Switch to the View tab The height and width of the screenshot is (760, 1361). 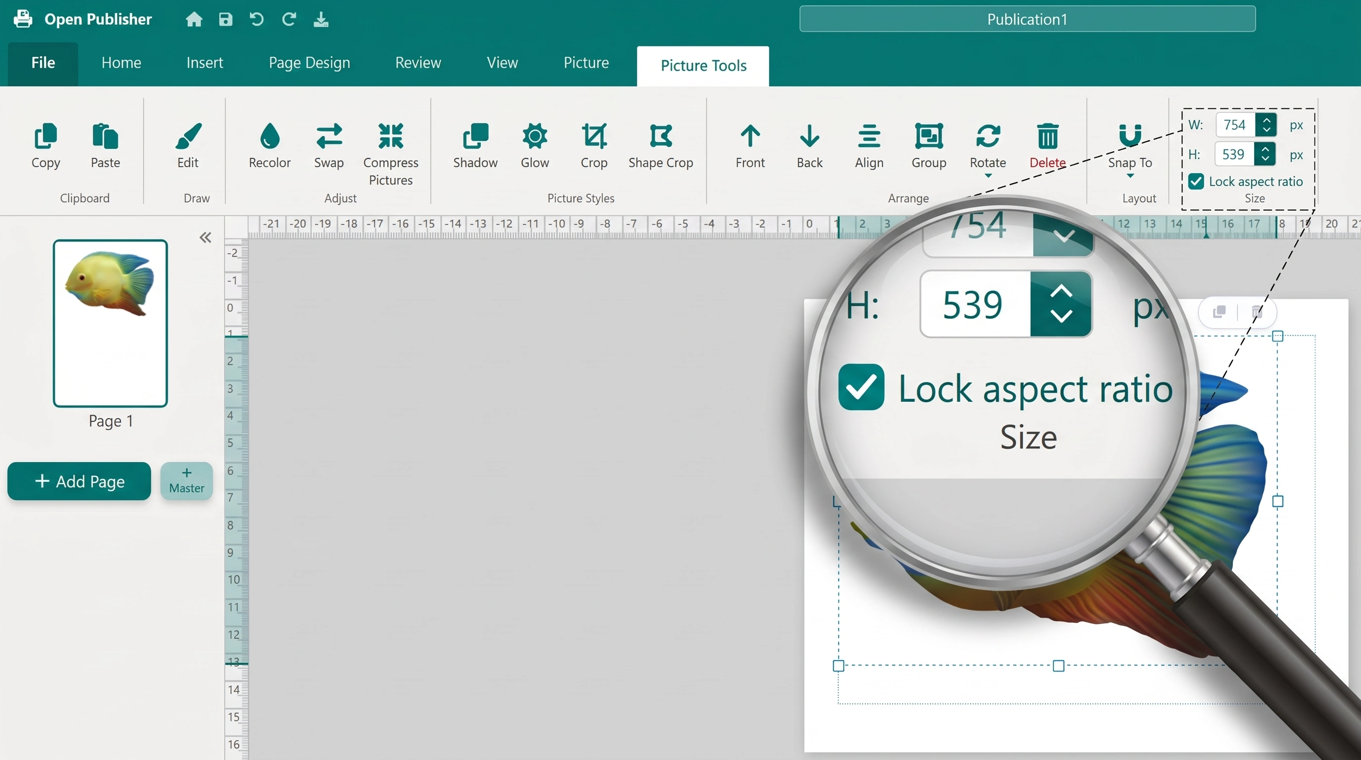[x=502, y=63]
